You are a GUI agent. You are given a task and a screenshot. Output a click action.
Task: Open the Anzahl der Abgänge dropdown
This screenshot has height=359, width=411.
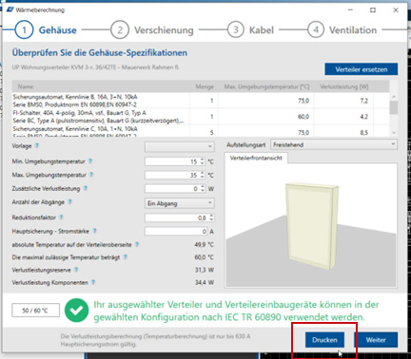click(180, 203)
